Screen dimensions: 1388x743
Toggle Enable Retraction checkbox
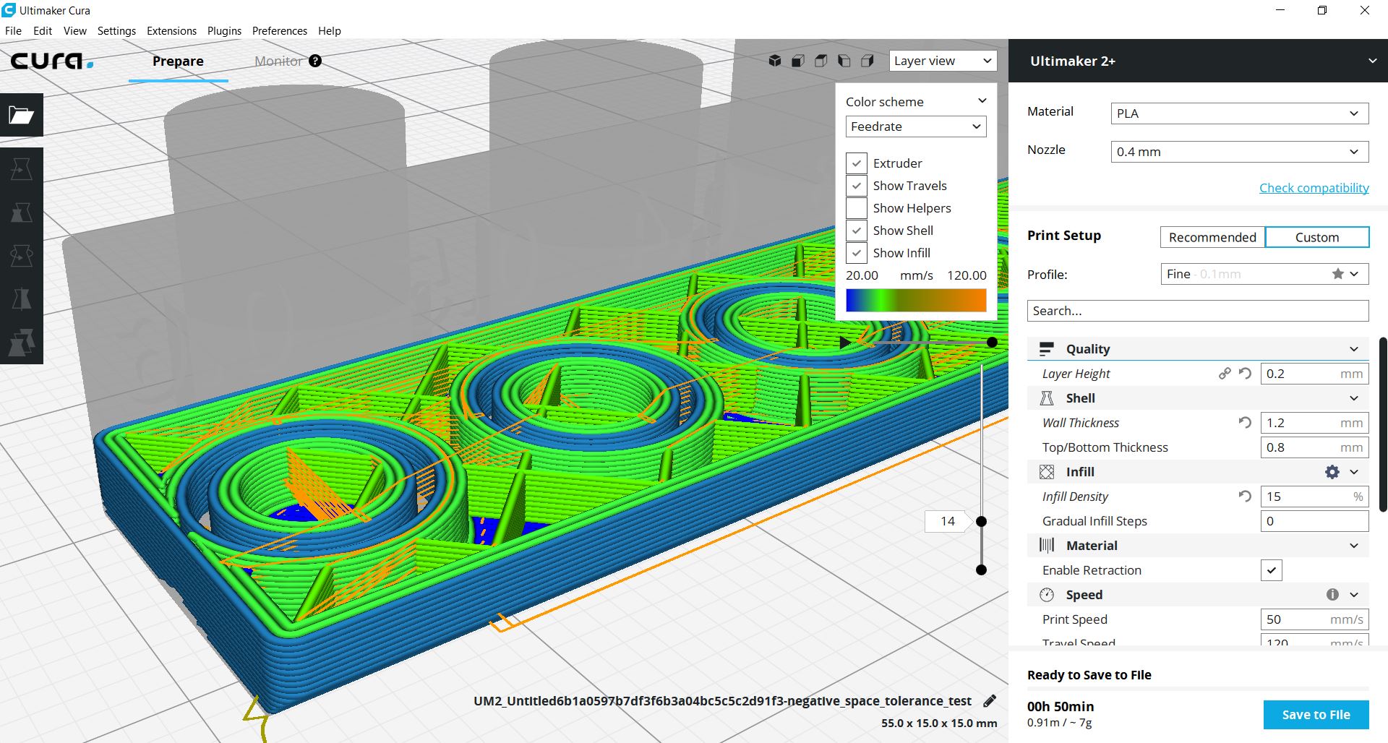pos(1272,570)
